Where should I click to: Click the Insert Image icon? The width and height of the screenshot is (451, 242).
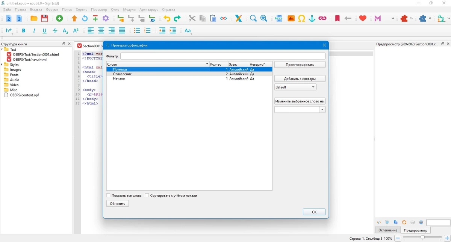(x=291, y=18)
